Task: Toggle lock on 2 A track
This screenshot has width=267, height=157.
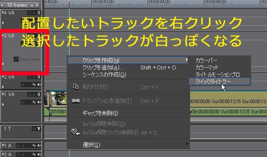Action: (x=18, y=155)
